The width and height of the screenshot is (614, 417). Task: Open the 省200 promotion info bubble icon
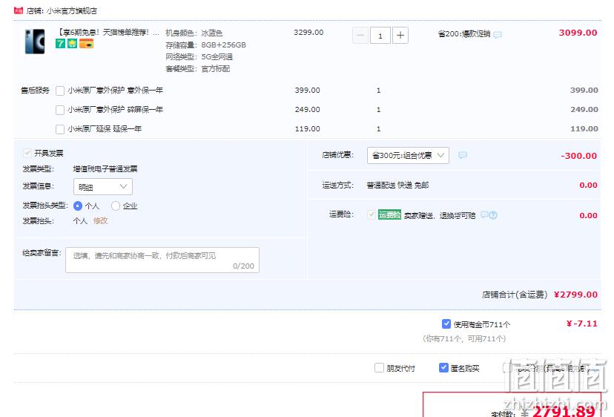pos(498,34)
